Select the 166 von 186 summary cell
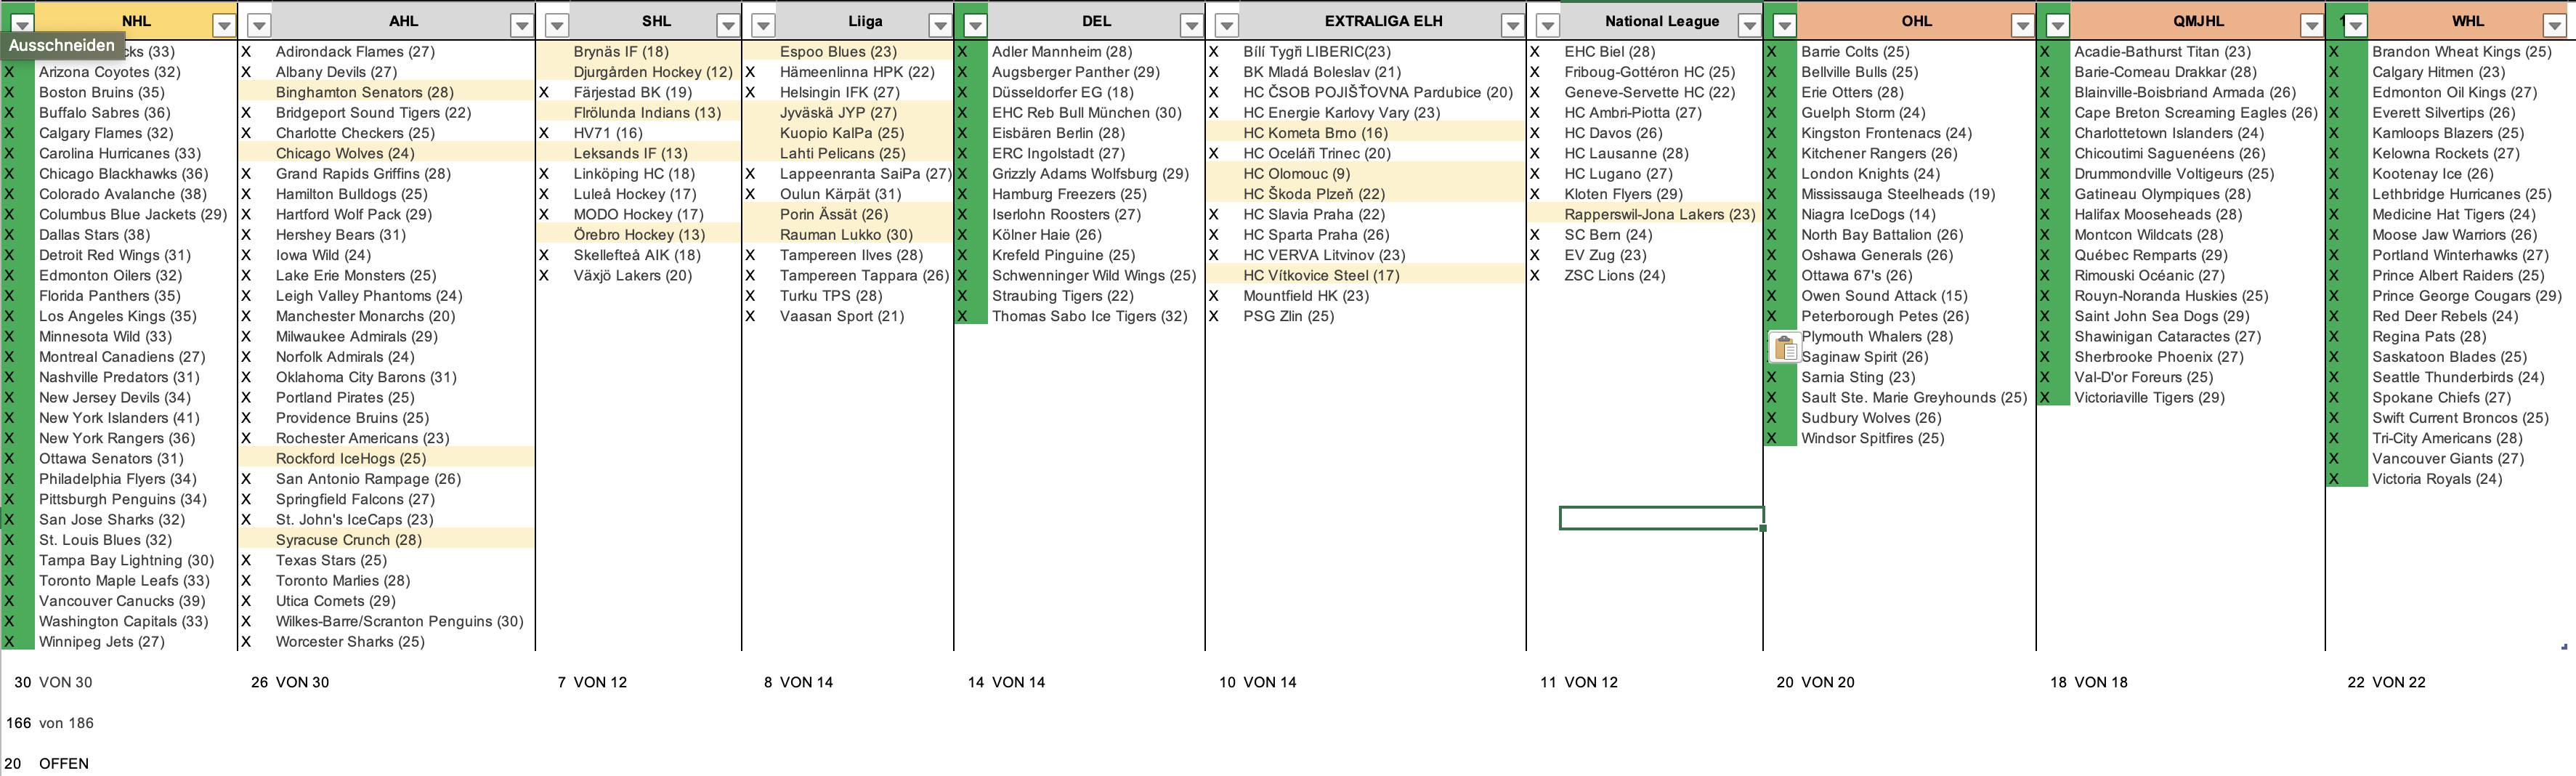The image size is (2576, 776). pos(50,723)
